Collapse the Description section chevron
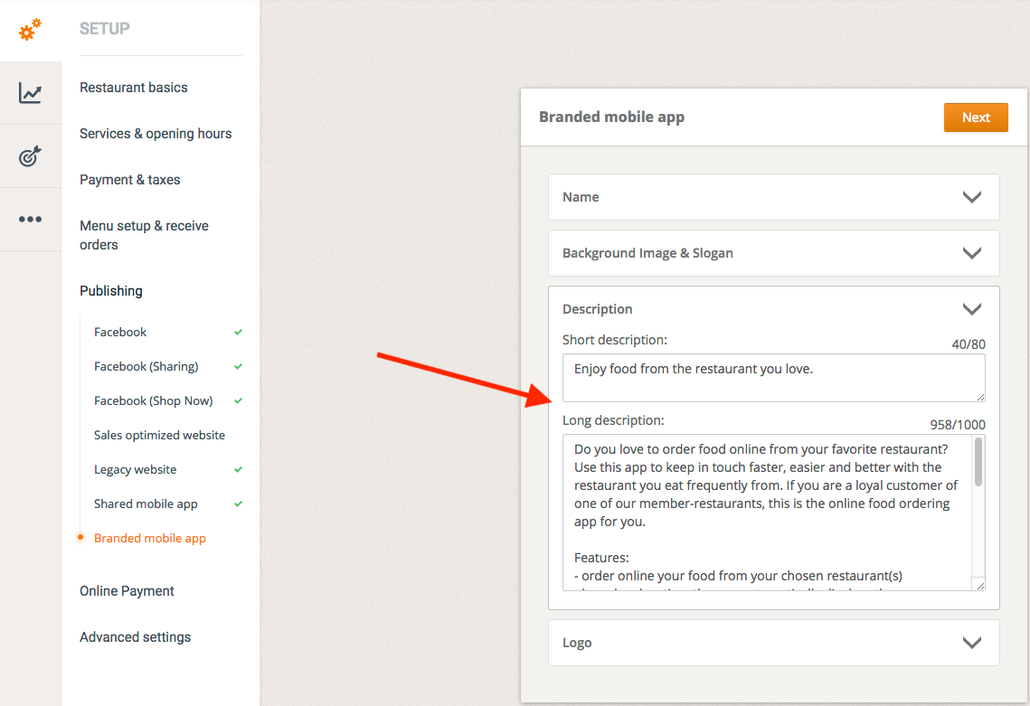Image resolution: width=1030 pixels, height=706 pixels. click(x=972, y=309)
